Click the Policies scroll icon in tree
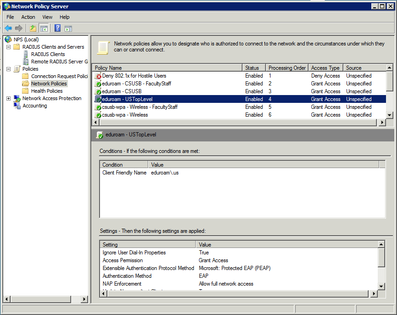397x315 pixels. 17,69
